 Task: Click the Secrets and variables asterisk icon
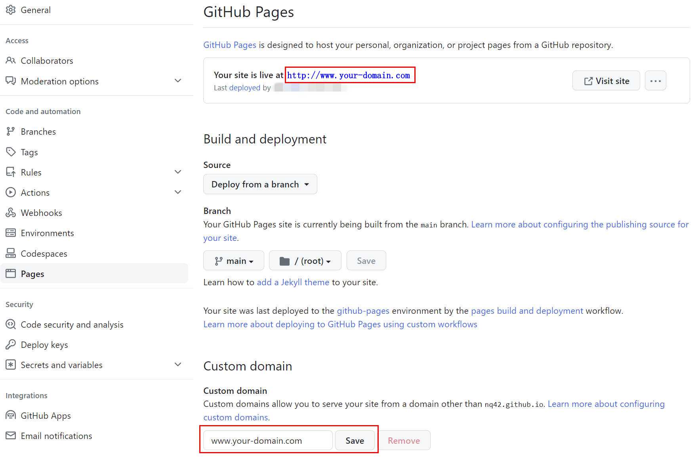tap(11, 365)
